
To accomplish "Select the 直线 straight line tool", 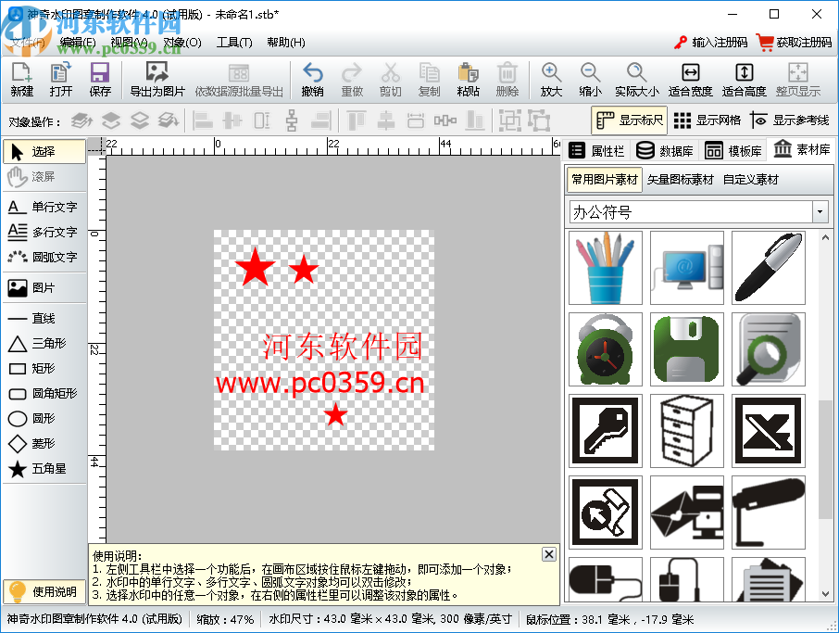I will tap(42, 320).
